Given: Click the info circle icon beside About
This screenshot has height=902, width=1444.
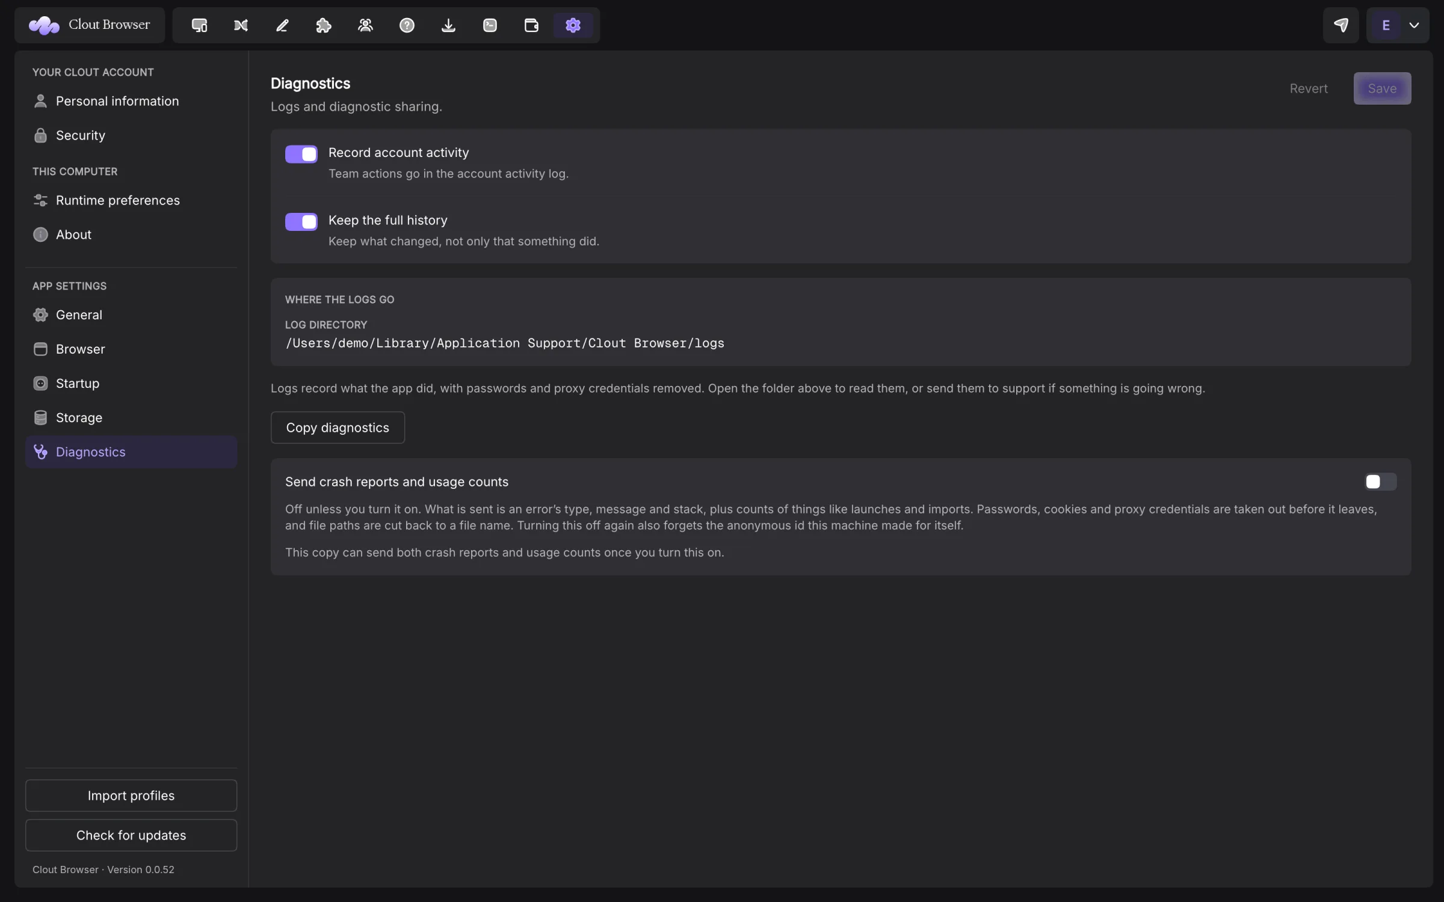Looking at the screenshot, I should pyautogui.click(x=40, y=235).
